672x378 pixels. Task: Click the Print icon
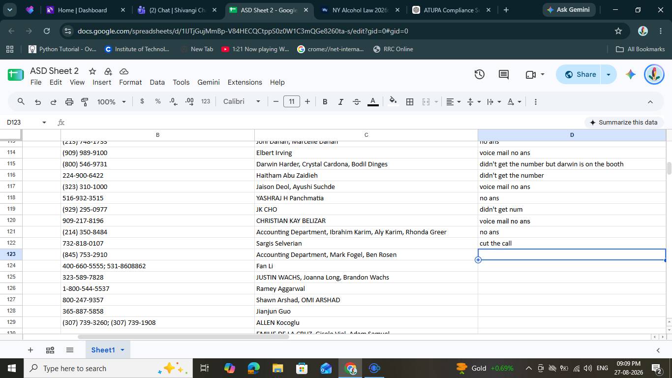coord(69,102)
